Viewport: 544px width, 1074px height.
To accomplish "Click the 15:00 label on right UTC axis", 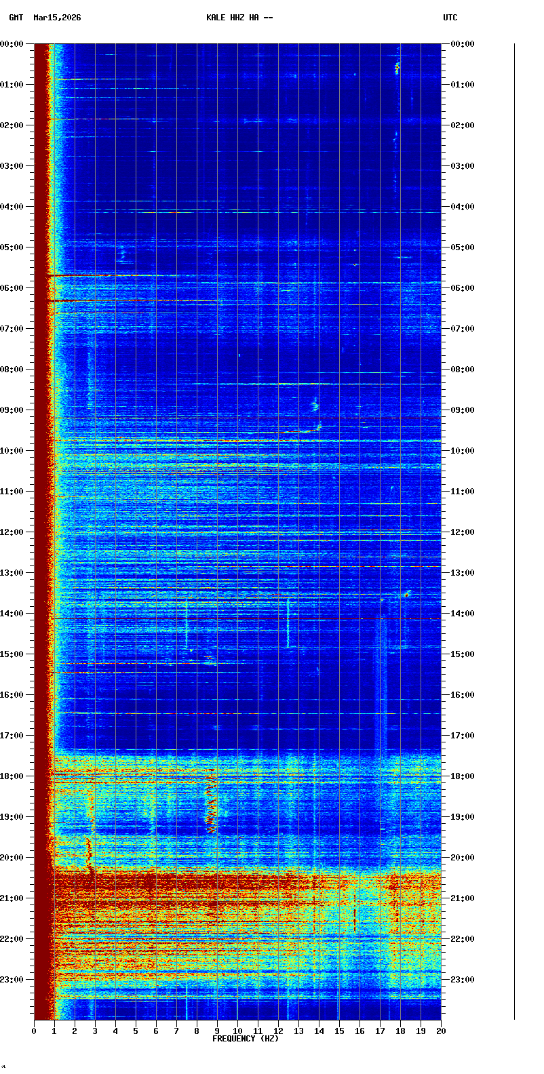I will 463,654.
